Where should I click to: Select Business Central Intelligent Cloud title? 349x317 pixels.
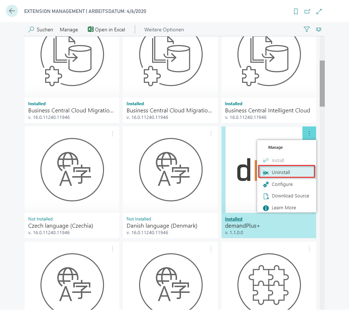tap(268, 110)
